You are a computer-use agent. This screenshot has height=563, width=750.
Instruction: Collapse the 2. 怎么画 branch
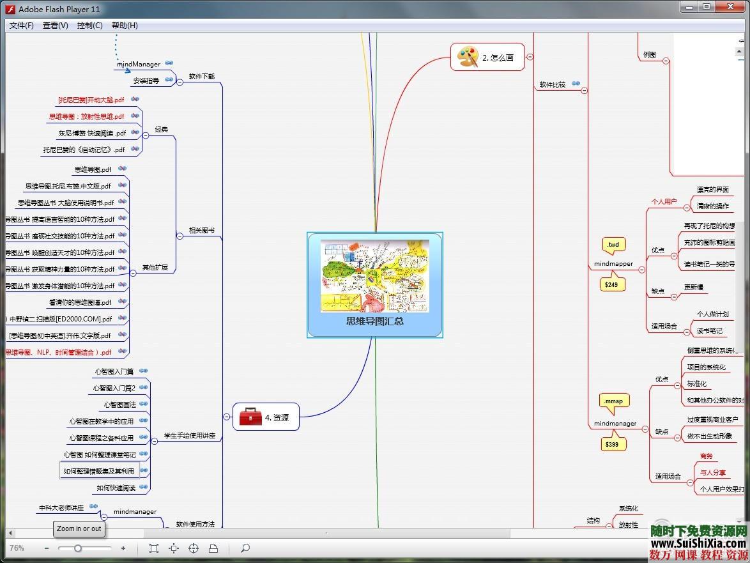530,57
